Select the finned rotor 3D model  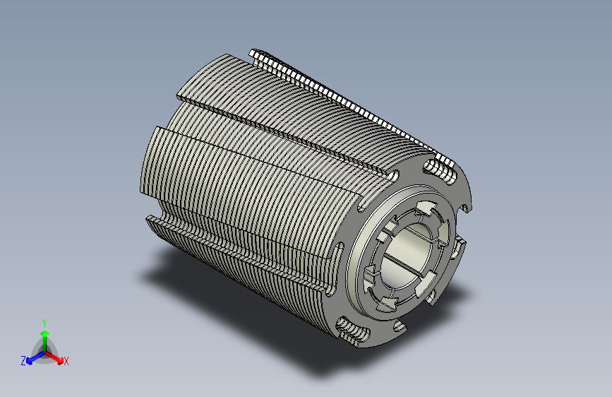click(x=306, y=198)
